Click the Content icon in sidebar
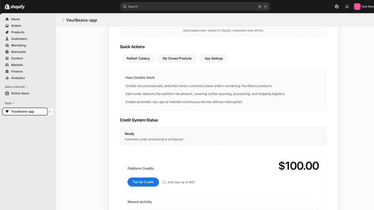The image size is (374, 210). point(7,58)
